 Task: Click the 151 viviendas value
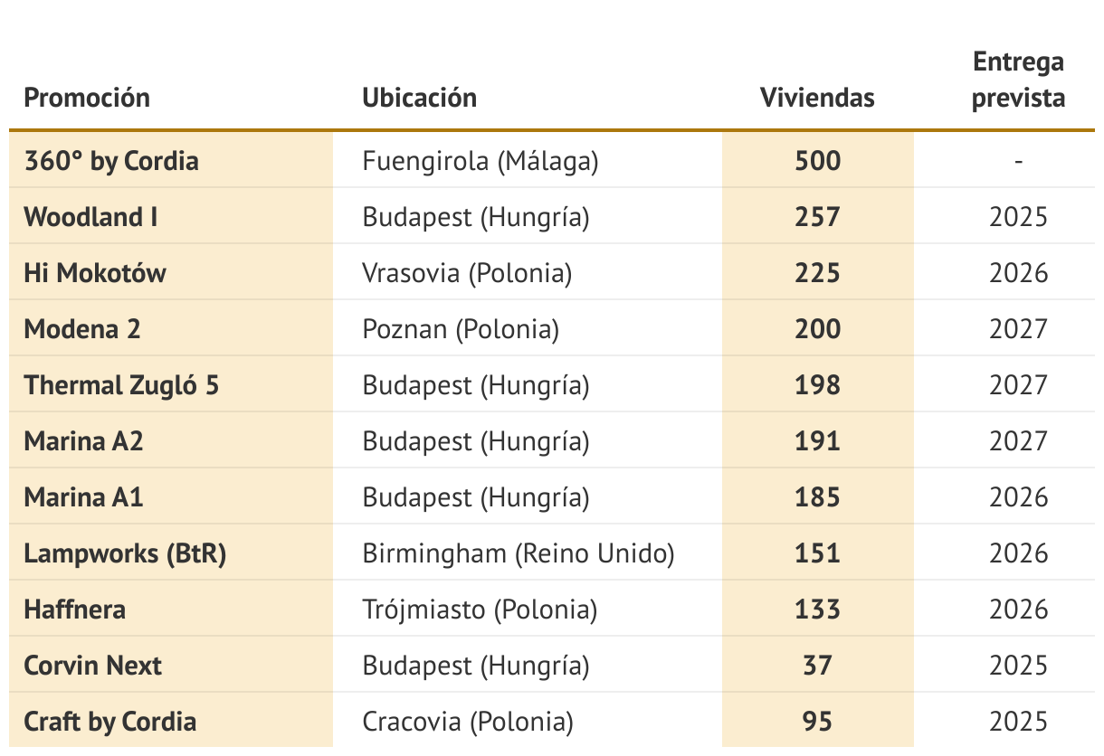pos(818,553)
